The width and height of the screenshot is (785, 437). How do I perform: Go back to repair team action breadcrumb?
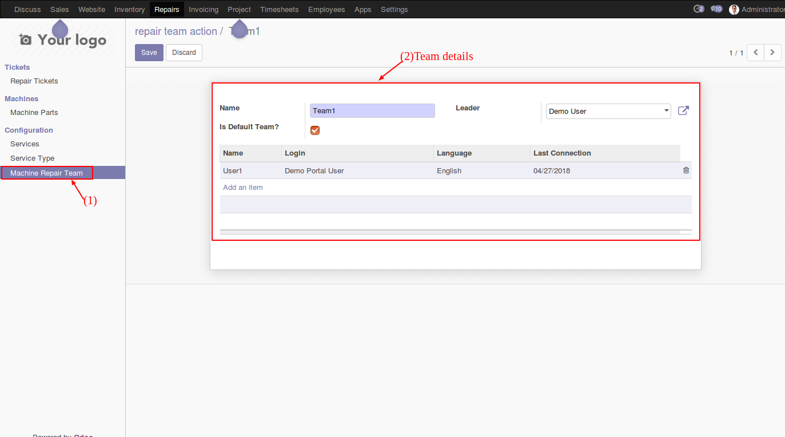[176, 31]
